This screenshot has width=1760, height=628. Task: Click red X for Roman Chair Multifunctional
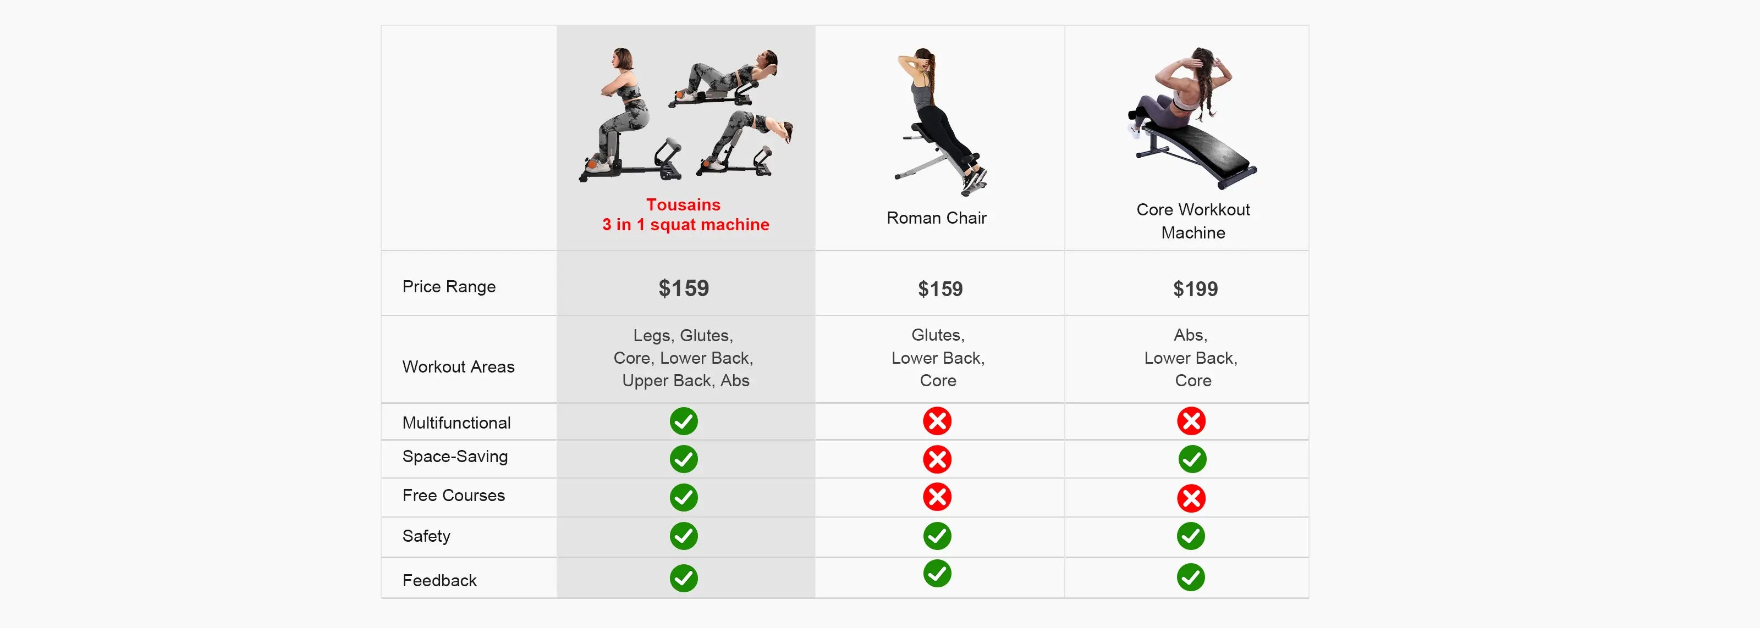click(937, 421)
